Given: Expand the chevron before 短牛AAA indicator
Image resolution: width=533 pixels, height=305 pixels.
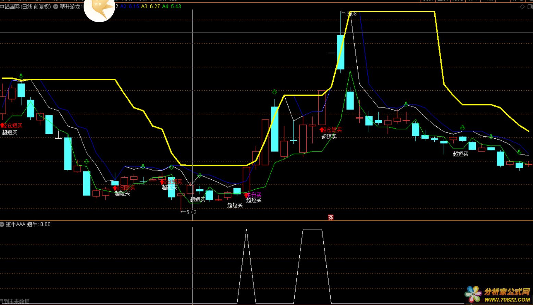Looking at the screenshot, I should click(x=2, y=225).
